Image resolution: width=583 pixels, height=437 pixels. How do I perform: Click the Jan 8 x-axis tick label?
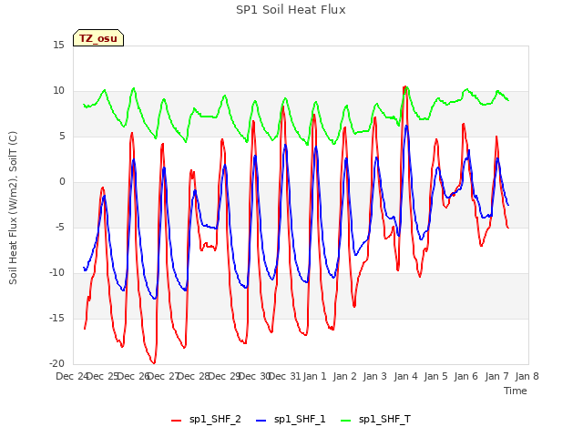coord(527,376)
